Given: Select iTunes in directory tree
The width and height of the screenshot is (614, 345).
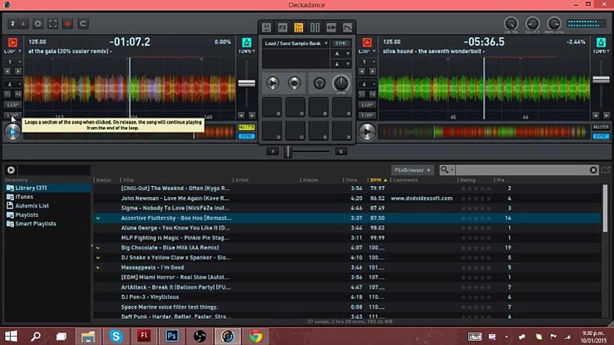Looking at the screenshot, I should (24, 197).
